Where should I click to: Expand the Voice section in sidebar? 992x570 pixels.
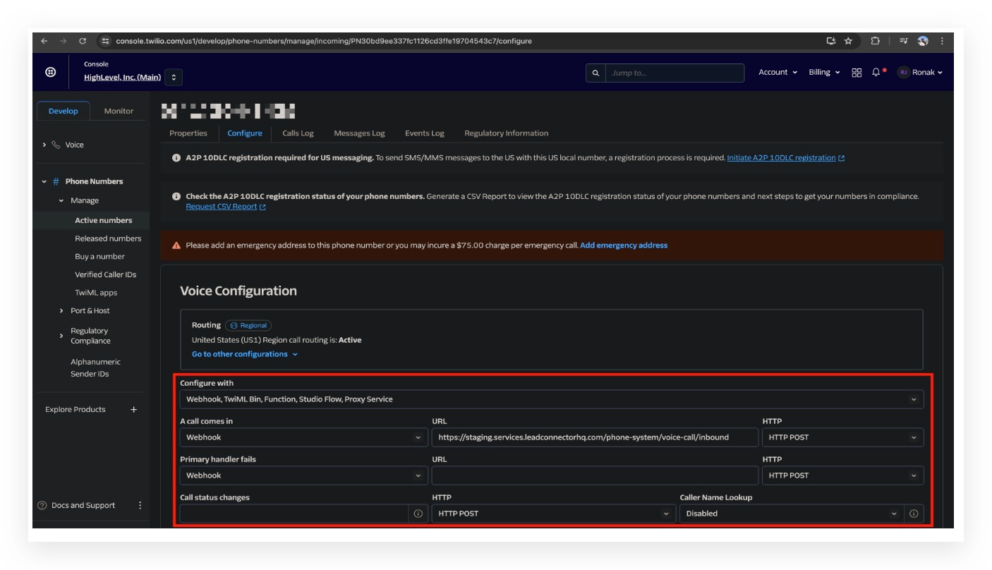click(44, 145)
